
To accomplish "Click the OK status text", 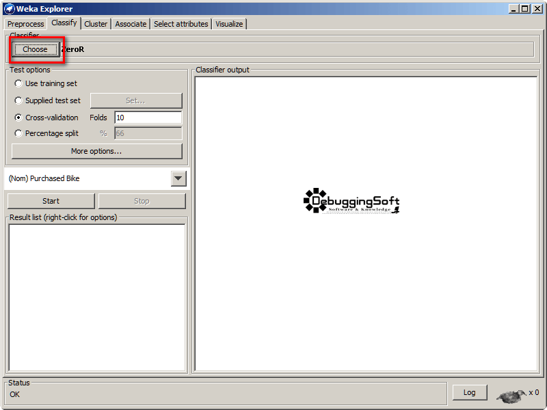I will 14,395.
